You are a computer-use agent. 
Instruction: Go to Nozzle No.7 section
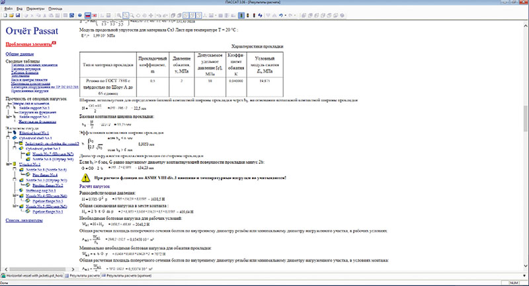[53, 154]
